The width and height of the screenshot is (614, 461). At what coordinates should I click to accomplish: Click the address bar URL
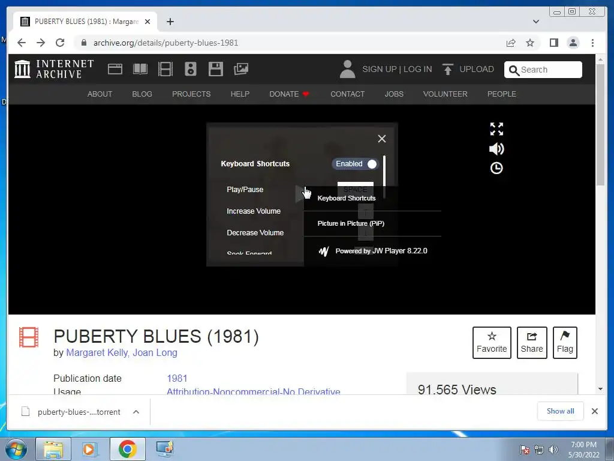(x=165, y=43)
